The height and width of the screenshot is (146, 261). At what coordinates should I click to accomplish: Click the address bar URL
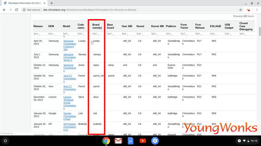coord(90,10)
